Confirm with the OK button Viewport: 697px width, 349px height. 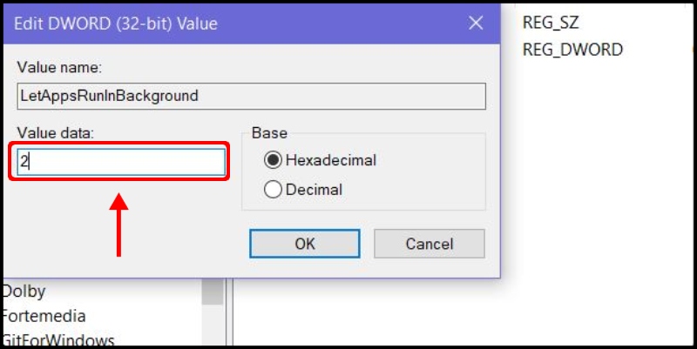pos(304,244)
